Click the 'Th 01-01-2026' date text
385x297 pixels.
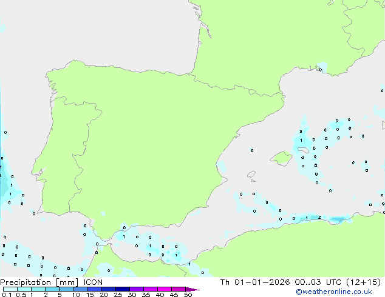click(x=255, y=282)
